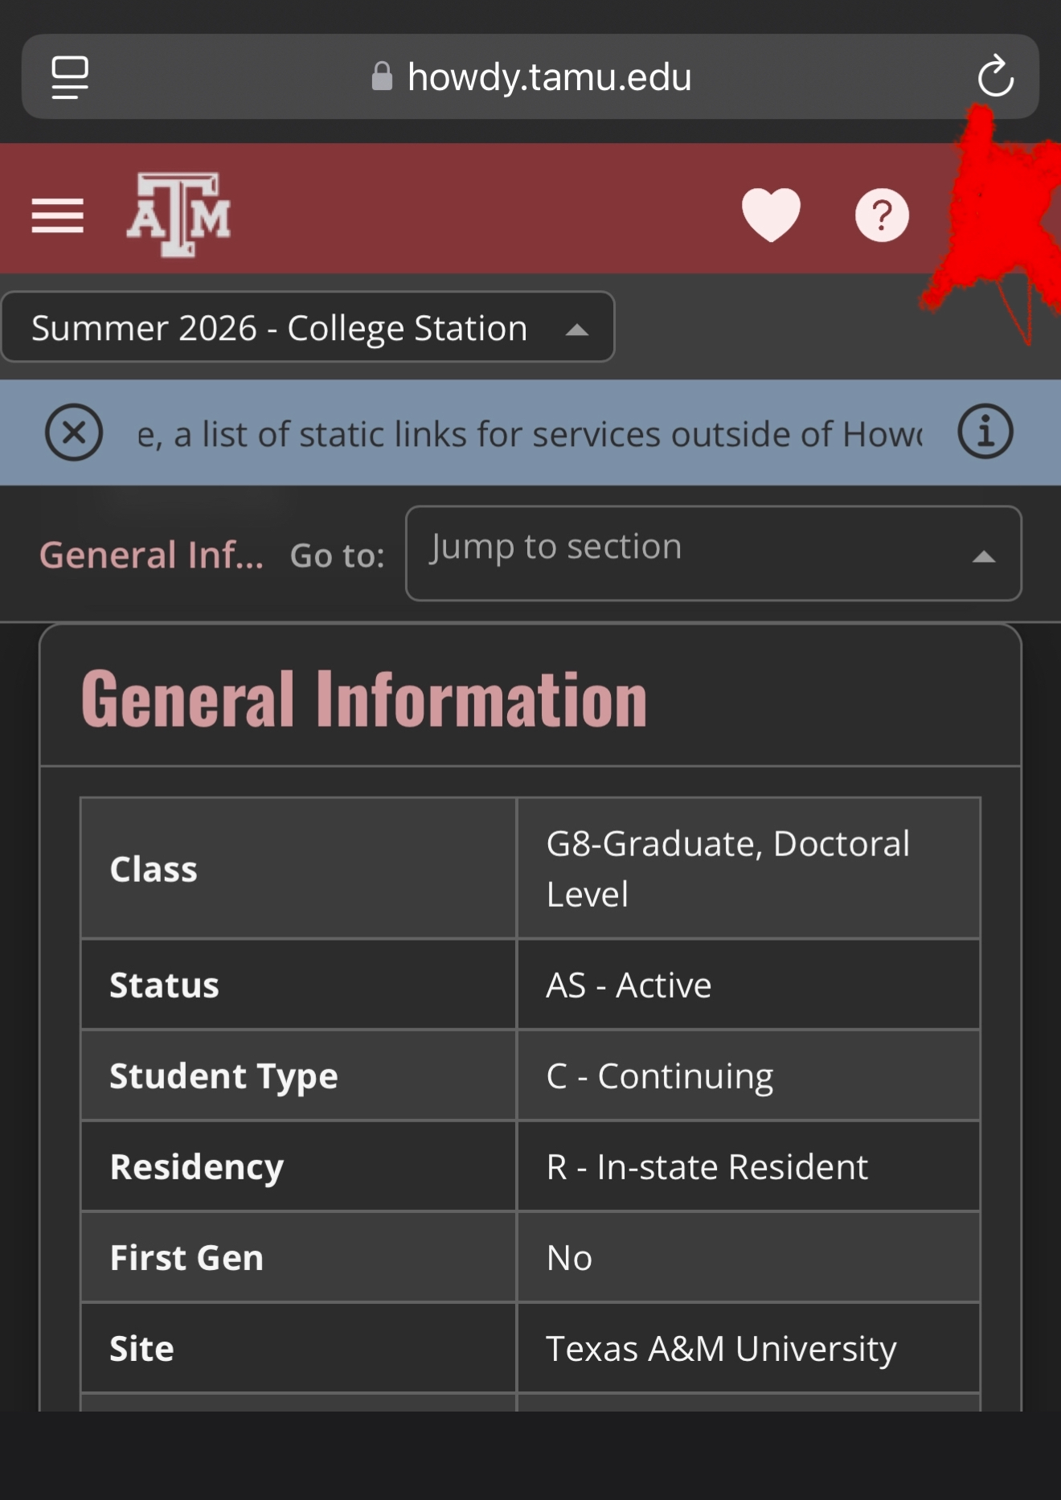Click the howdy.tamu.edu address field

tap(530, 76)
